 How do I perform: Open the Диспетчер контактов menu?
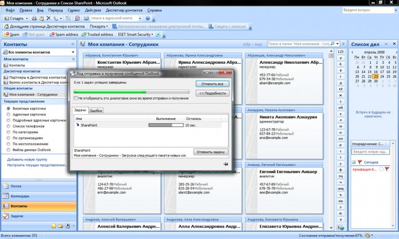[x=124, y=10]
